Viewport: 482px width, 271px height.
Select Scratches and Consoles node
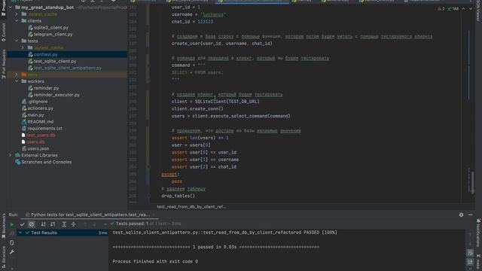pyautogui.click(x=46, y=163)
